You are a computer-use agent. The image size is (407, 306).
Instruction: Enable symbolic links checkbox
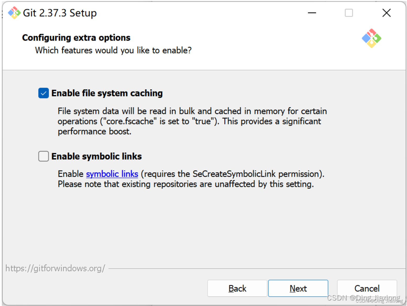point(44,156)
